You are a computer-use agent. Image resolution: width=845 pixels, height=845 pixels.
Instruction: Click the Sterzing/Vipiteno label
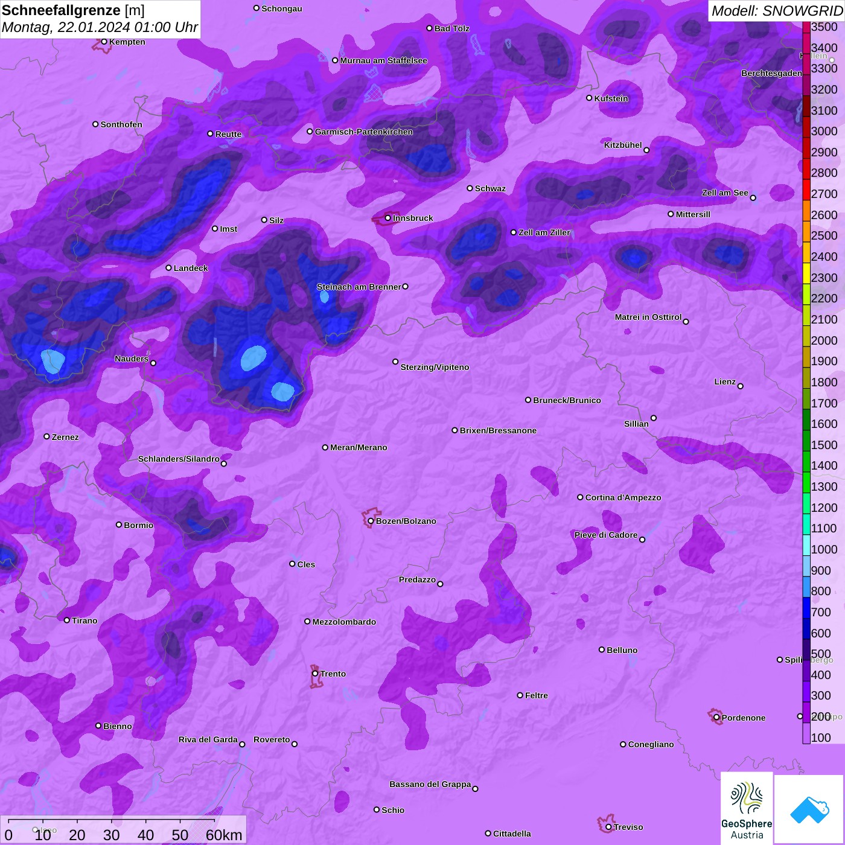coord(435,367)
